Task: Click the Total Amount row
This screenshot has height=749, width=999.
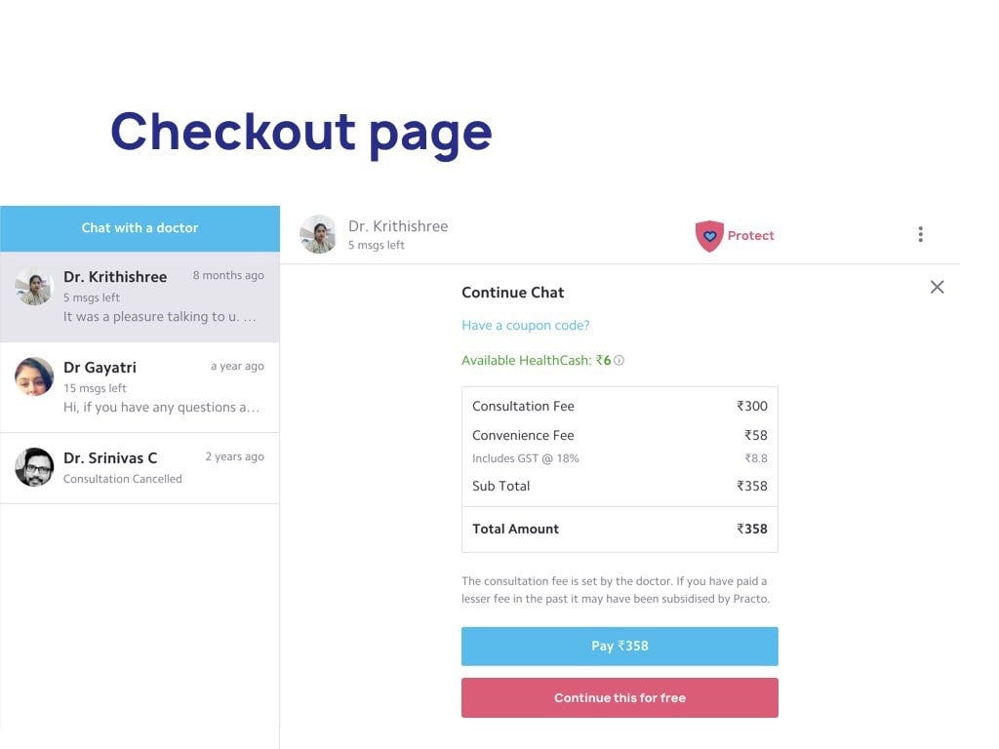Action: click(x=619, y=529)
